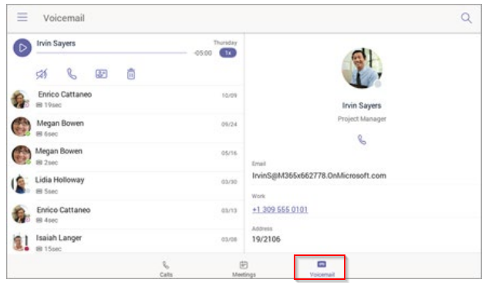Open the hamburger navigation menu

coord(22,17)
